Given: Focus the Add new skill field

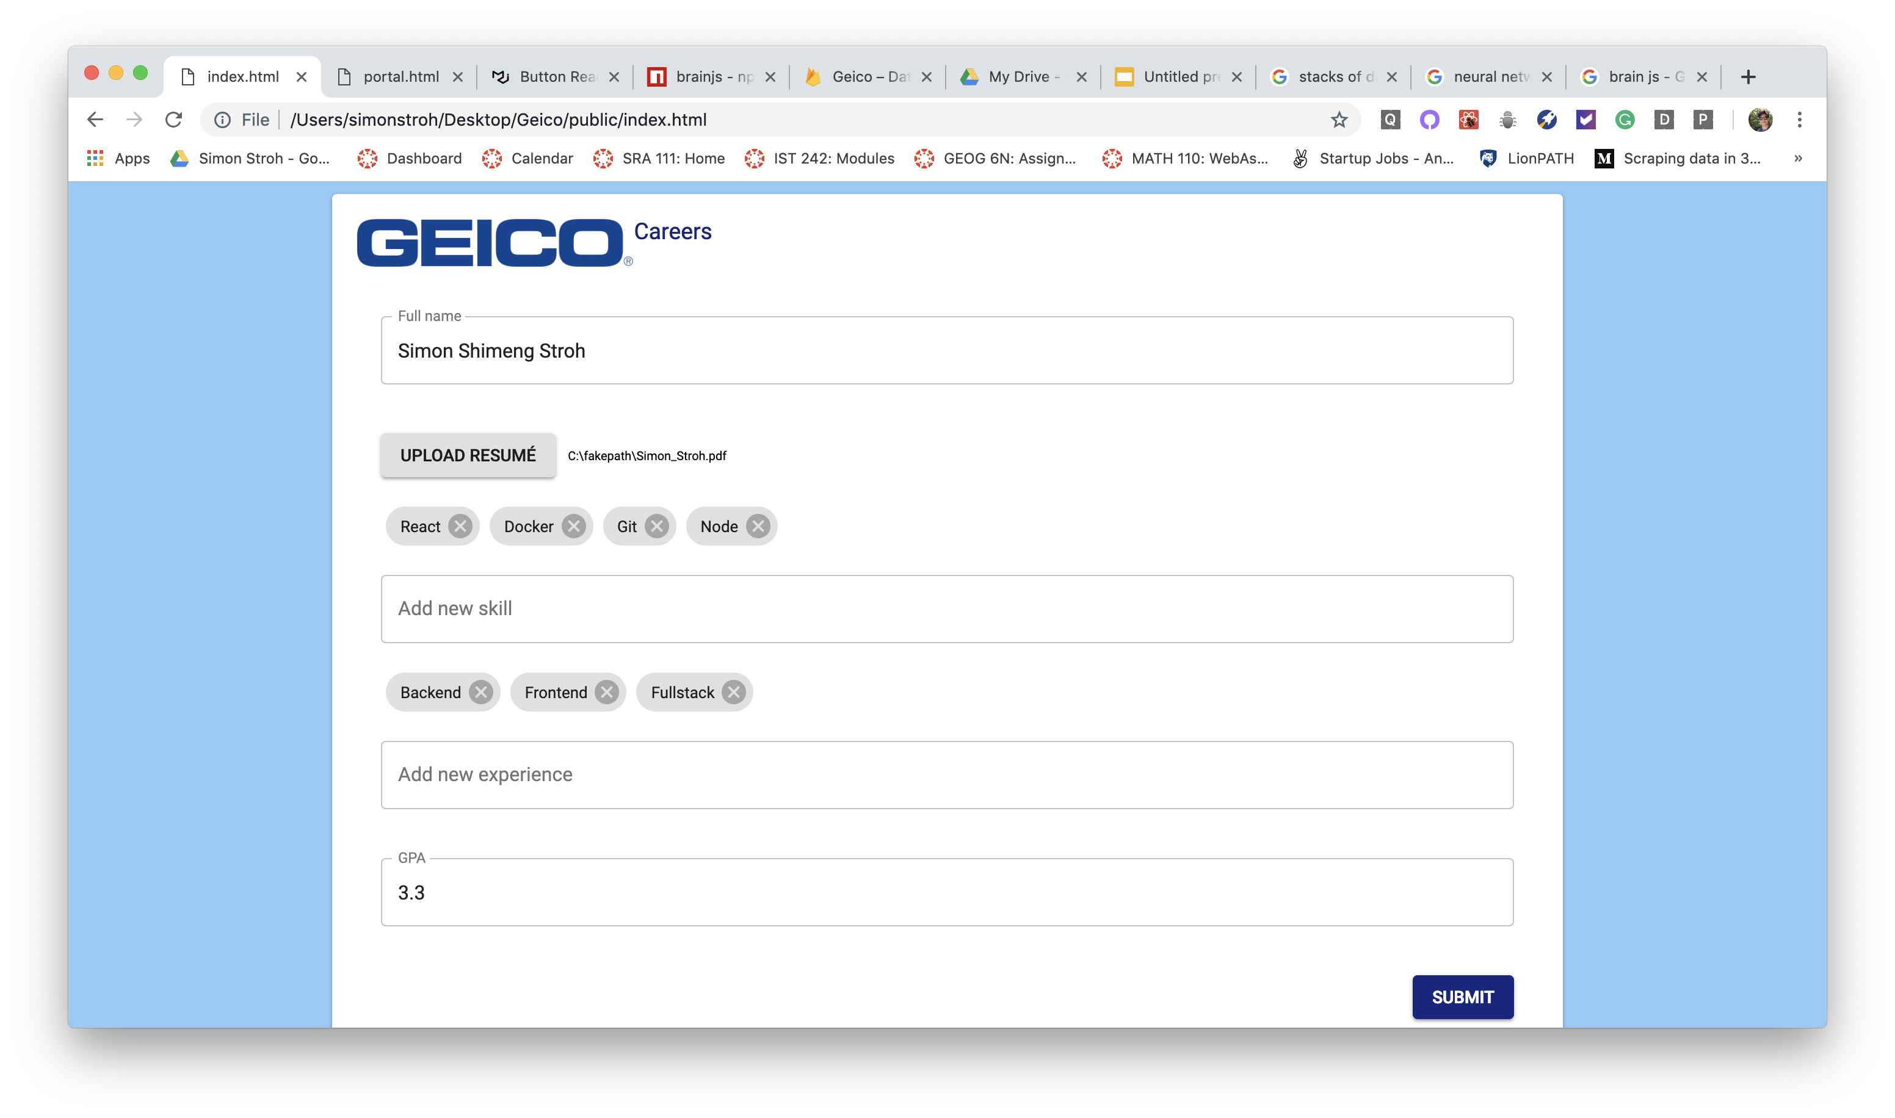Looking at the screenshot, I should [x=946, y=608].
